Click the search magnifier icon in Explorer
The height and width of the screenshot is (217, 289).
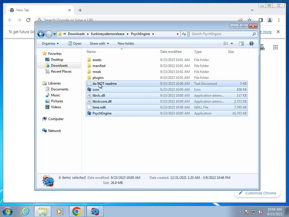click(x=254, y=34)
